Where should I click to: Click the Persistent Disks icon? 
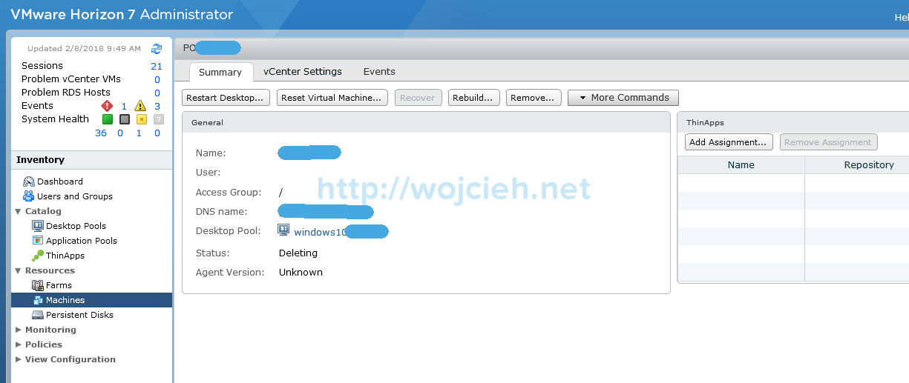[38, 315]
